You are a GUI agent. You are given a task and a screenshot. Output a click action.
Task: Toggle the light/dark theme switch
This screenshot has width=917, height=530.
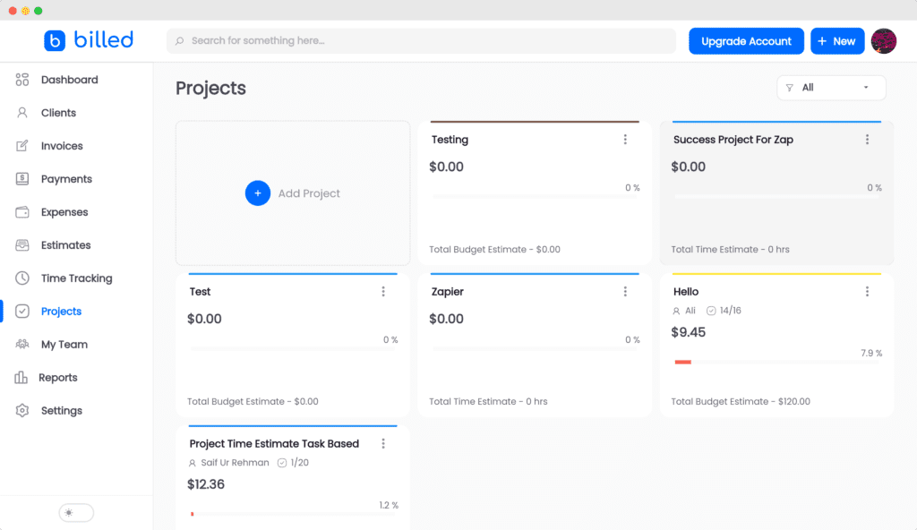(x=76, y=513)
